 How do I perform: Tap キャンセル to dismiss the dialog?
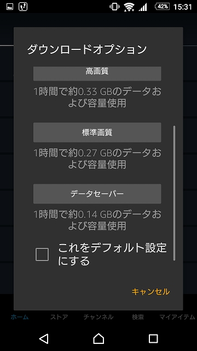point(150,292)
